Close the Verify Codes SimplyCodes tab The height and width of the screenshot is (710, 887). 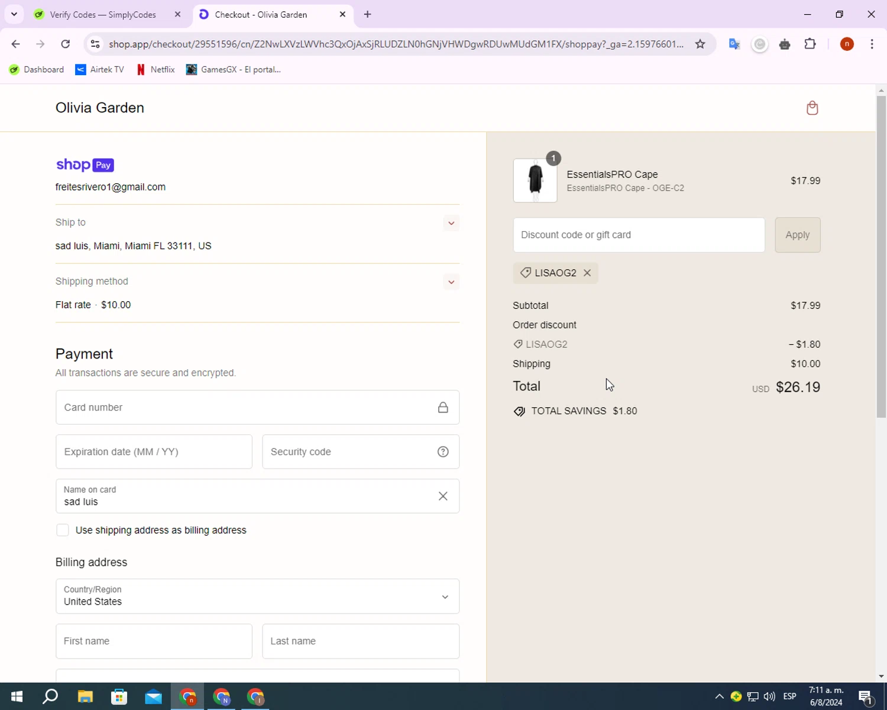177,14
